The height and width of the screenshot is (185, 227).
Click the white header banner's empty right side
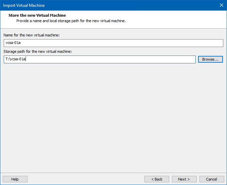[187, 18]
